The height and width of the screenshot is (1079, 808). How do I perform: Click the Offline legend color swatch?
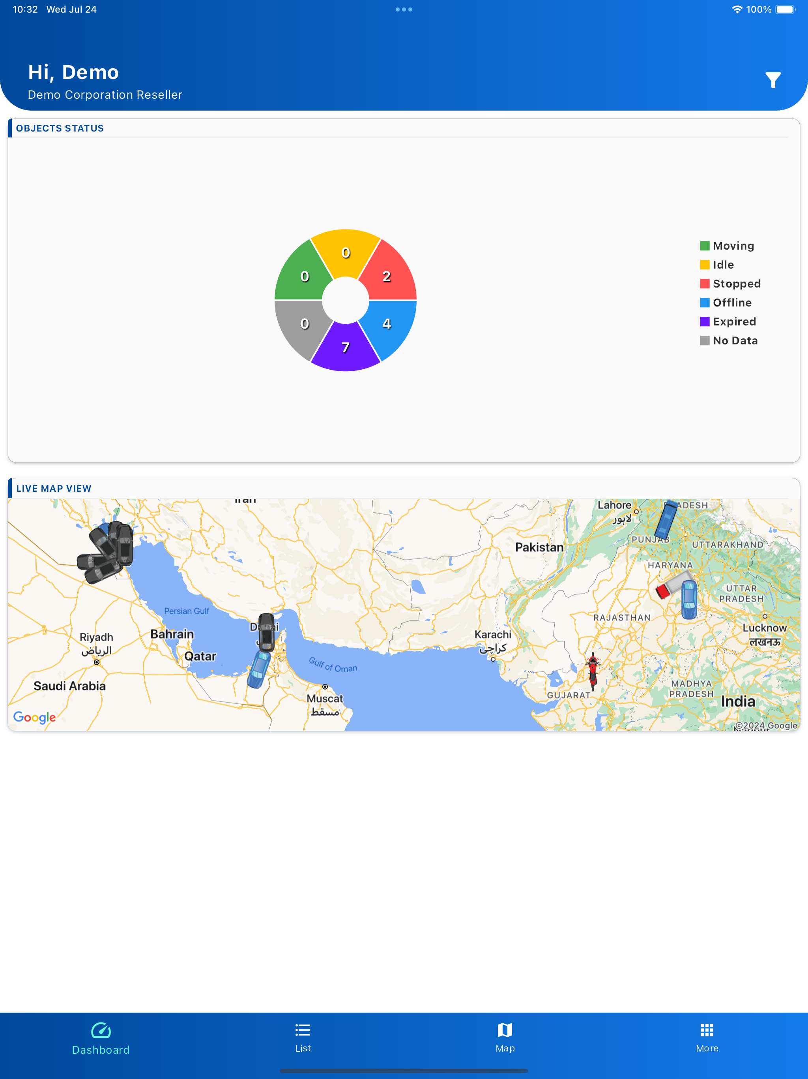click(x=705, y=303)
